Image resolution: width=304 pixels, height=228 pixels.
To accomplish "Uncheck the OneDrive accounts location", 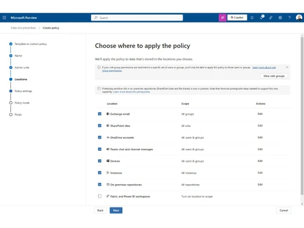I will (100, 137).
